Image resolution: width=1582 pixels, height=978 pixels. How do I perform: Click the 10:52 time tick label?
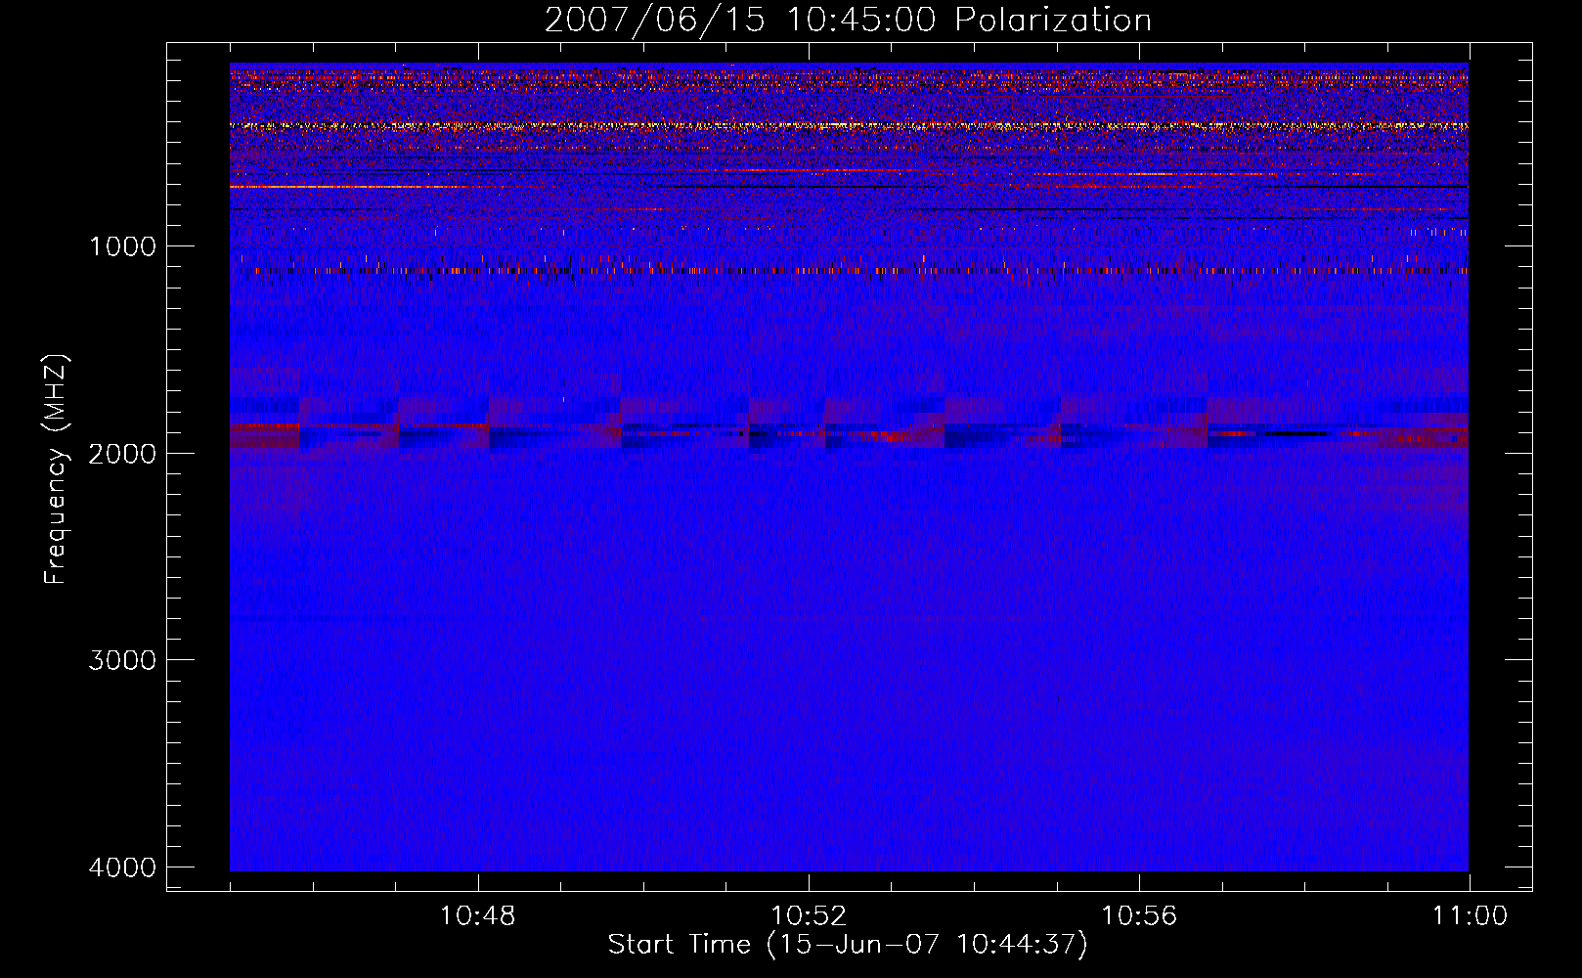click(808, 916)
